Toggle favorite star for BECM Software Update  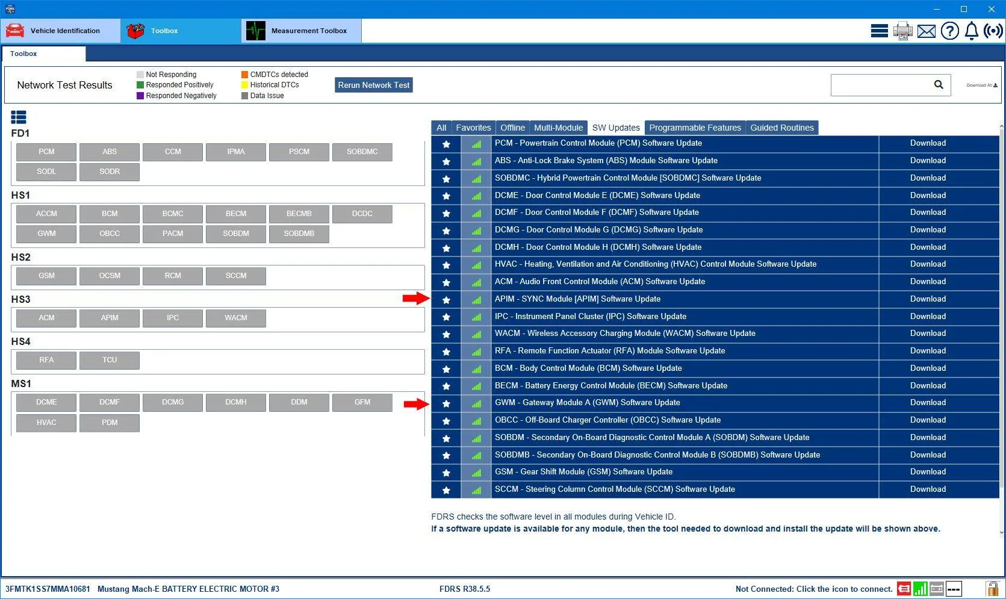pos(446,386)
